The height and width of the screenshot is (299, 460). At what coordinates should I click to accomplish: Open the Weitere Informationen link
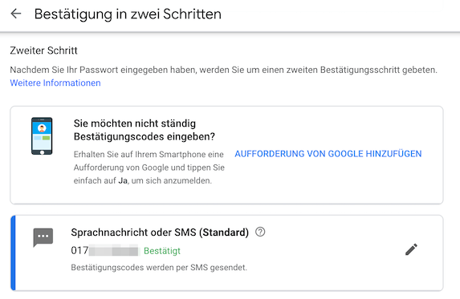pos(55,83)
